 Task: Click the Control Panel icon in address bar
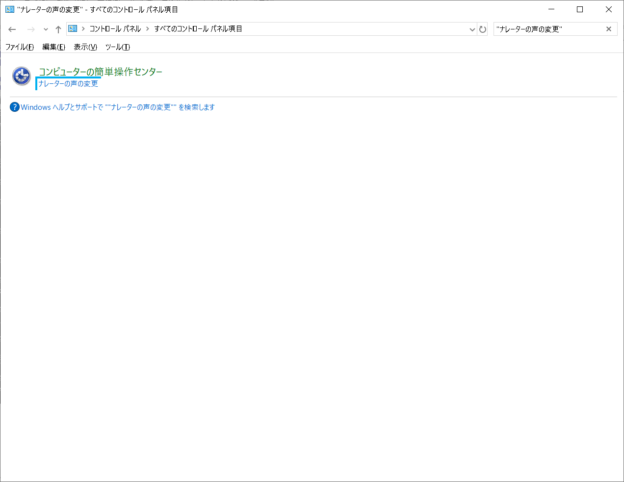[x=73, y=29]
